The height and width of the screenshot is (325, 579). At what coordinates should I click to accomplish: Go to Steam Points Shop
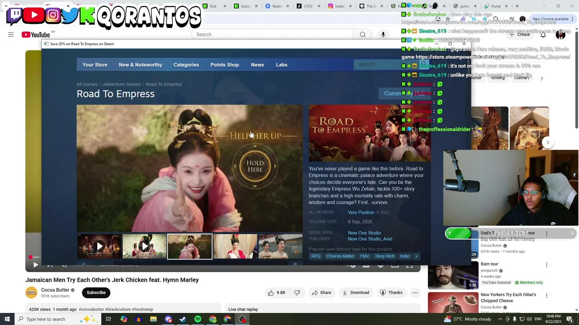[x=224, y=65]
